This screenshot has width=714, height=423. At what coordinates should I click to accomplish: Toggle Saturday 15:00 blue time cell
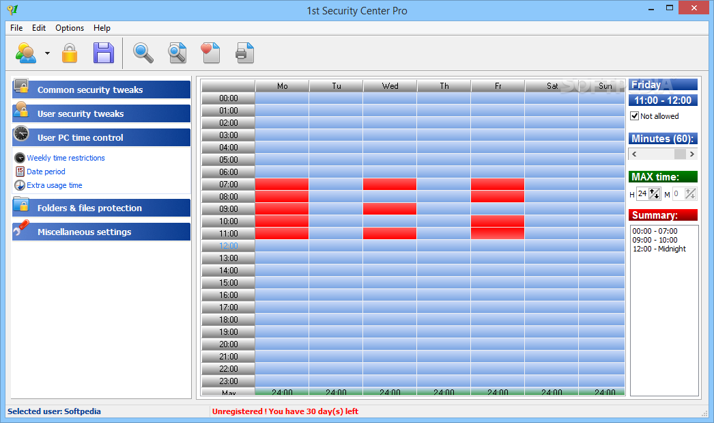click(552, 283)
